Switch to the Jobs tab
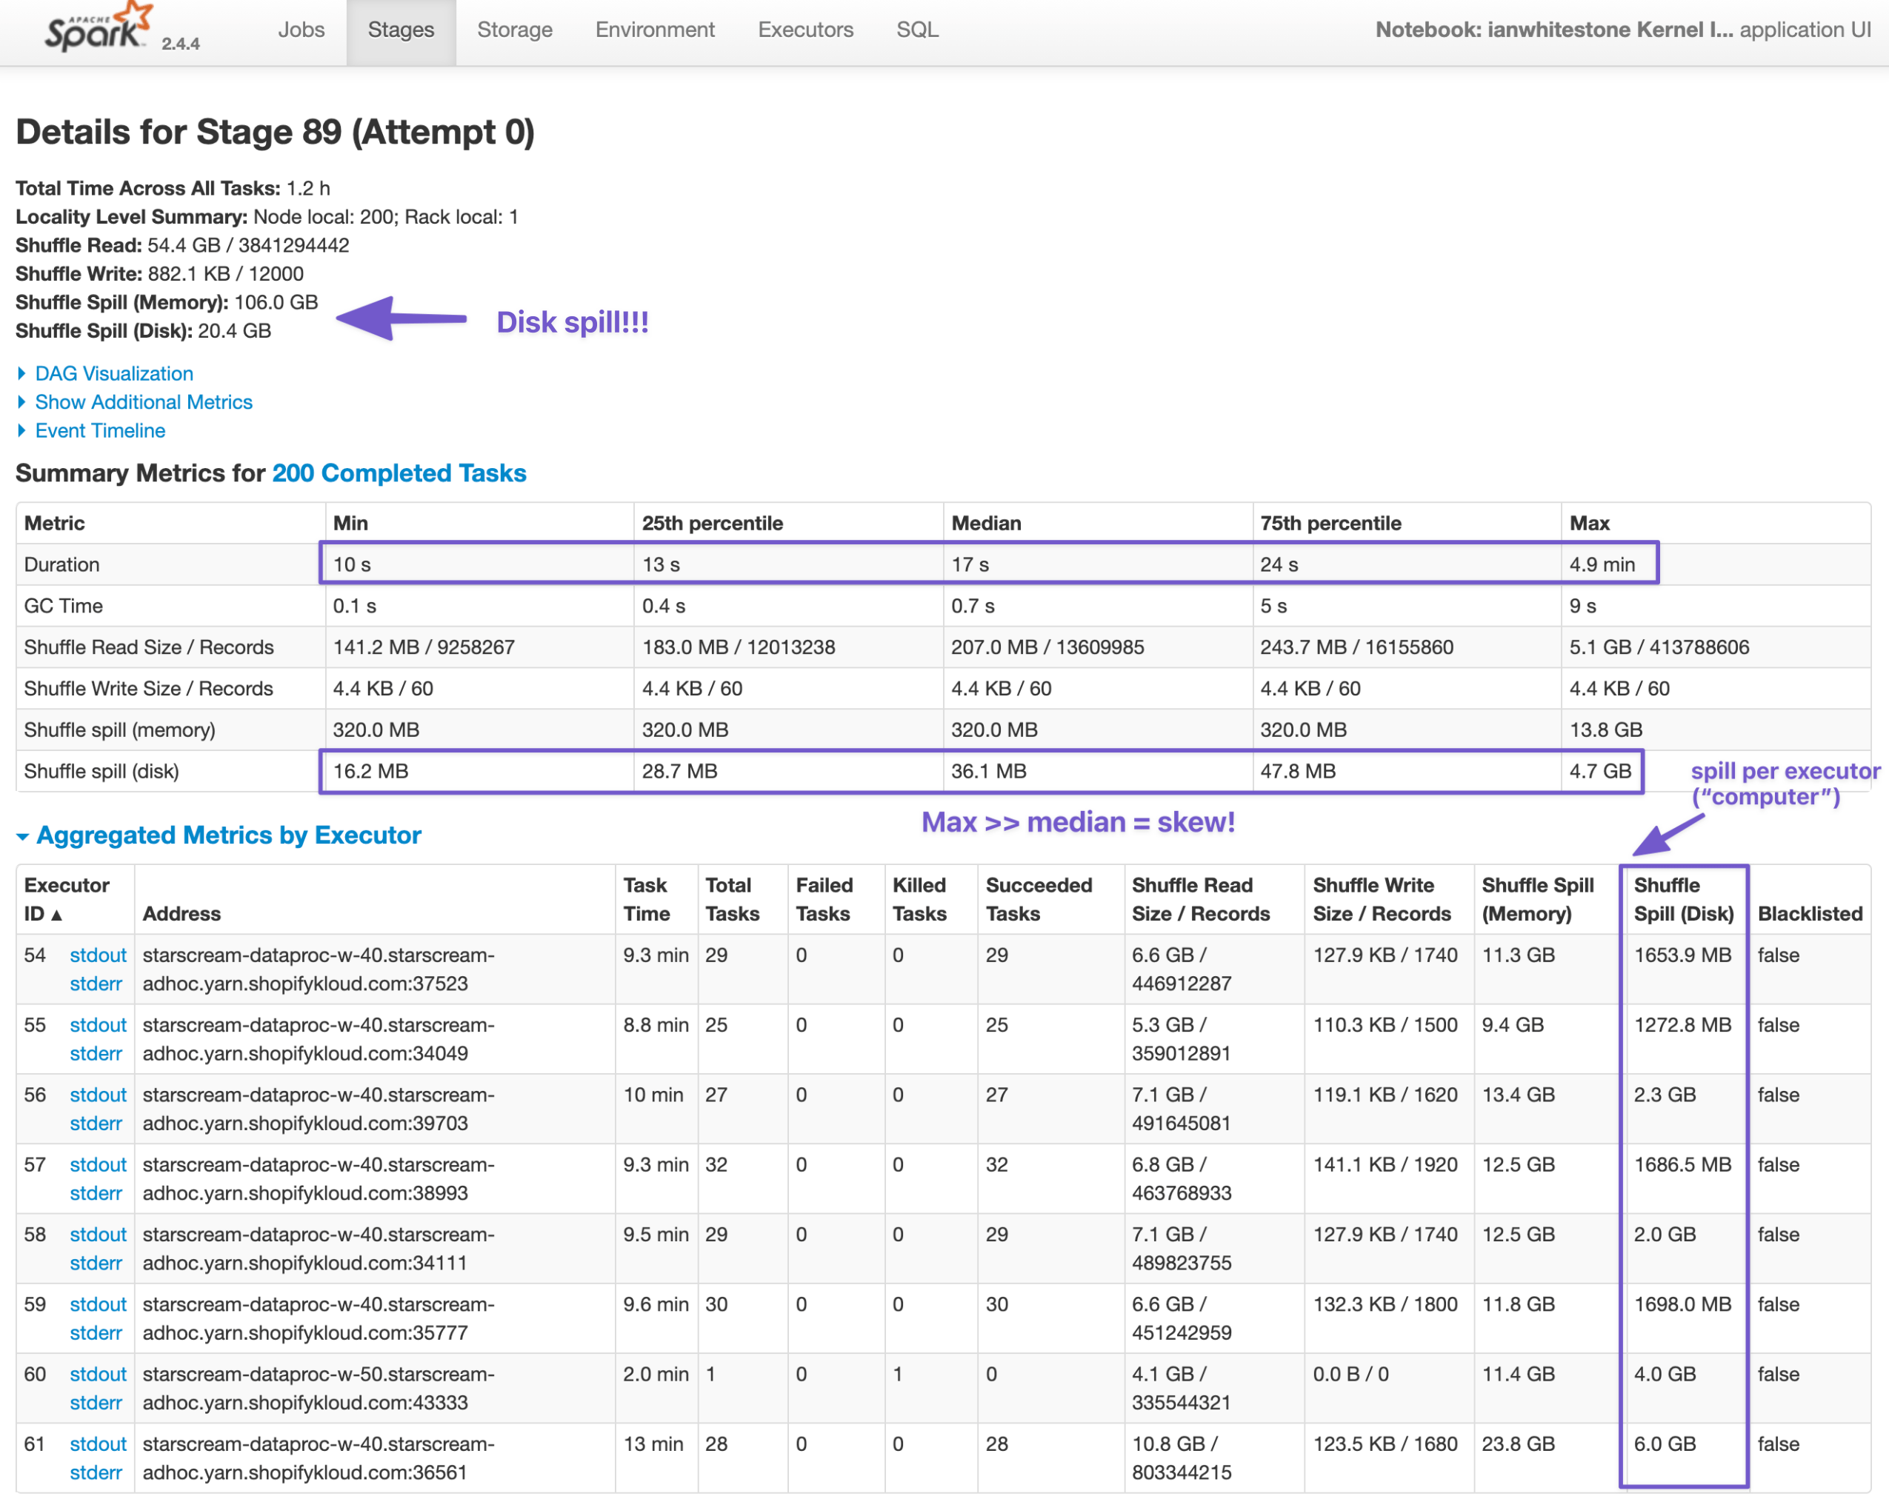This screenshot has width=1889, height=1502. point(301,29)
